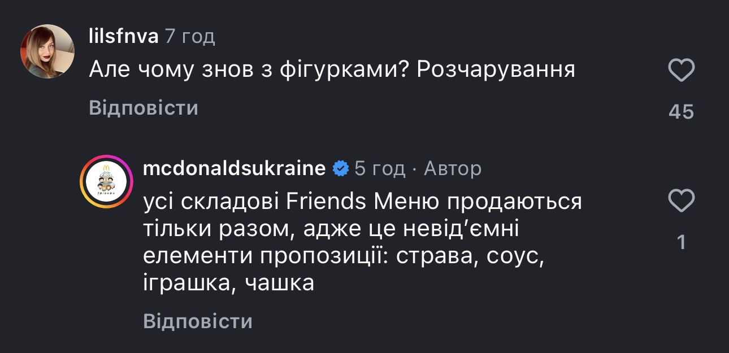Open the mcdonaldsukraine username link
The height and width of the screenshot is (353, 729).
click(x=235, y=168)
